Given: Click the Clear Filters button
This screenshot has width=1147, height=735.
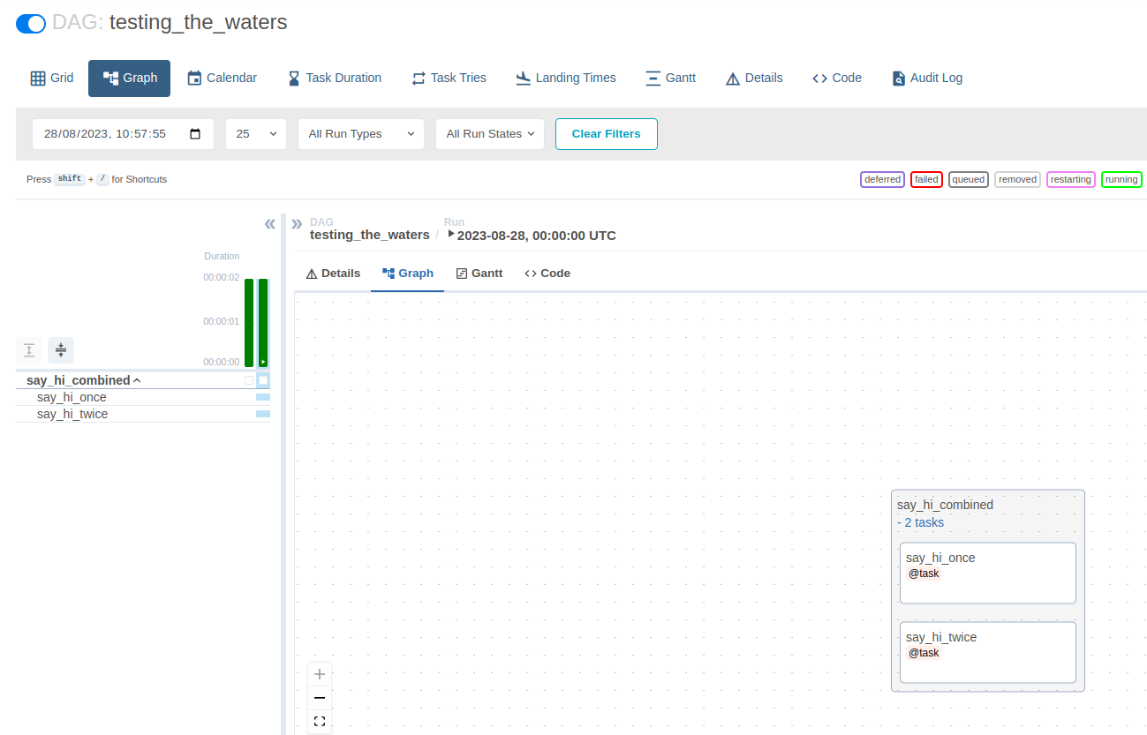Looking at the screenshot, I should (606, 134).
